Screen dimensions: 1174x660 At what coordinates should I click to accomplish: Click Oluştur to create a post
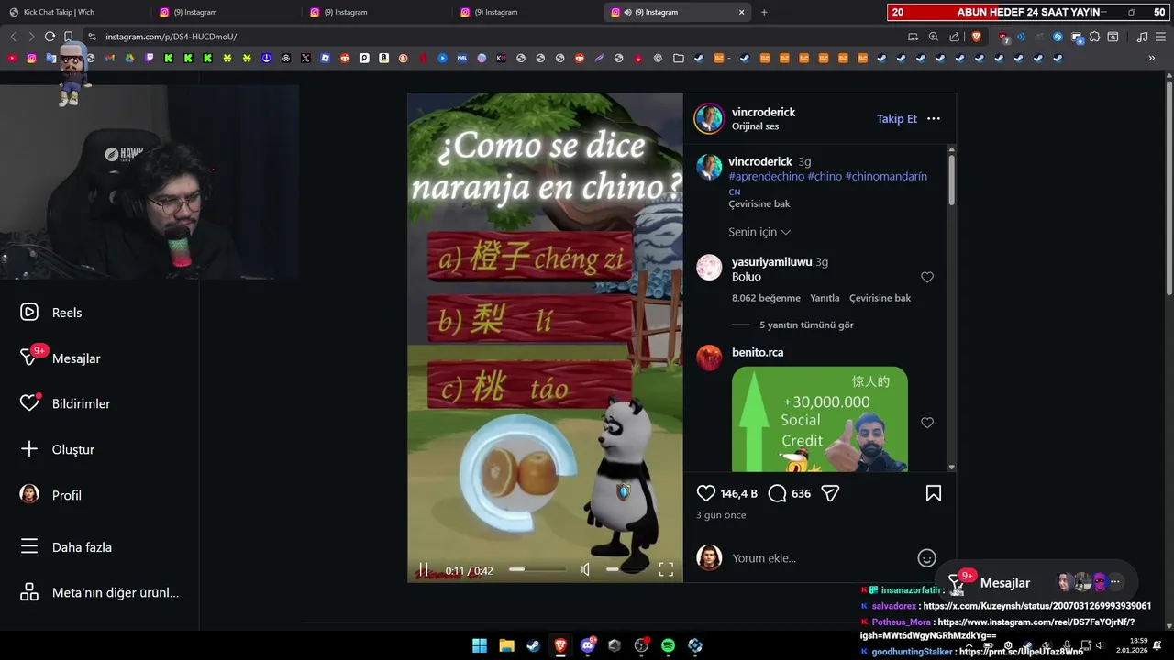[x=57, y=449]
